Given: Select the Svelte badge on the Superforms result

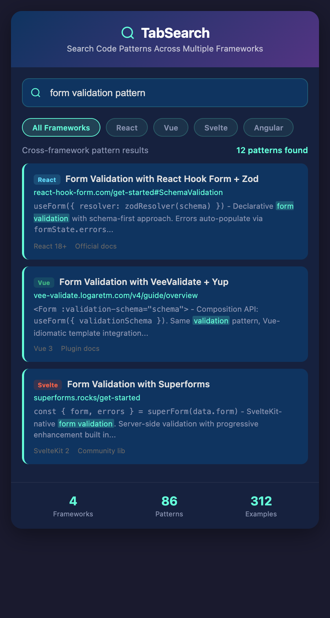Looking at the screenshot, I should 47,385.
